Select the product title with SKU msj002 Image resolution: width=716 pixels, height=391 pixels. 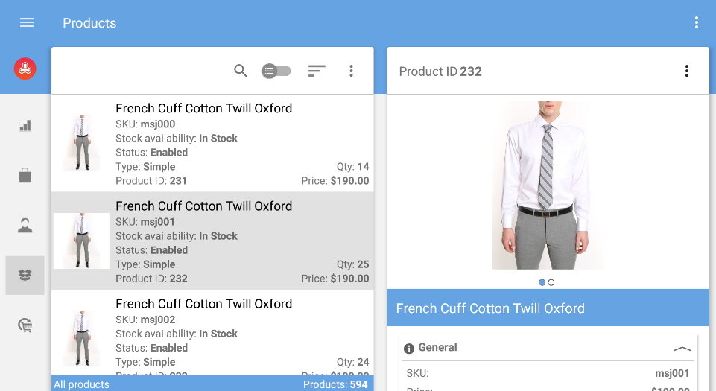pyautogui.click(x=203, y=304)
